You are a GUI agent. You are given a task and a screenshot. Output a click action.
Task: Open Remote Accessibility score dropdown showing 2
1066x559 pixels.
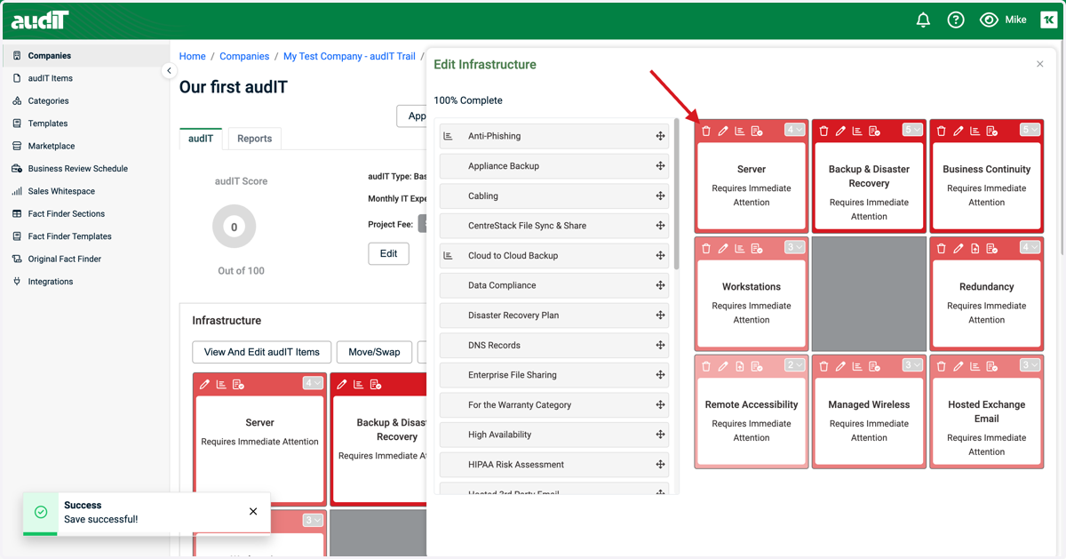point(795,365)
